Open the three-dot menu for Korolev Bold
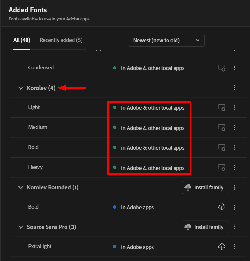 (235, 147)
